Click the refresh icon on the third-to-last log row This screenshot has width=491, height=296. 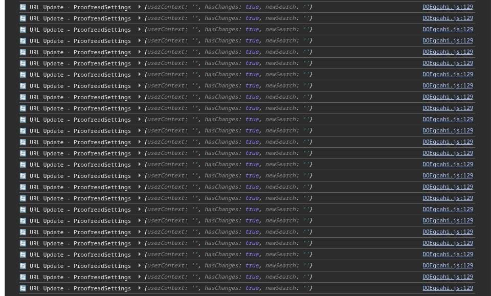pyautogui.click(x=23, y=266)
